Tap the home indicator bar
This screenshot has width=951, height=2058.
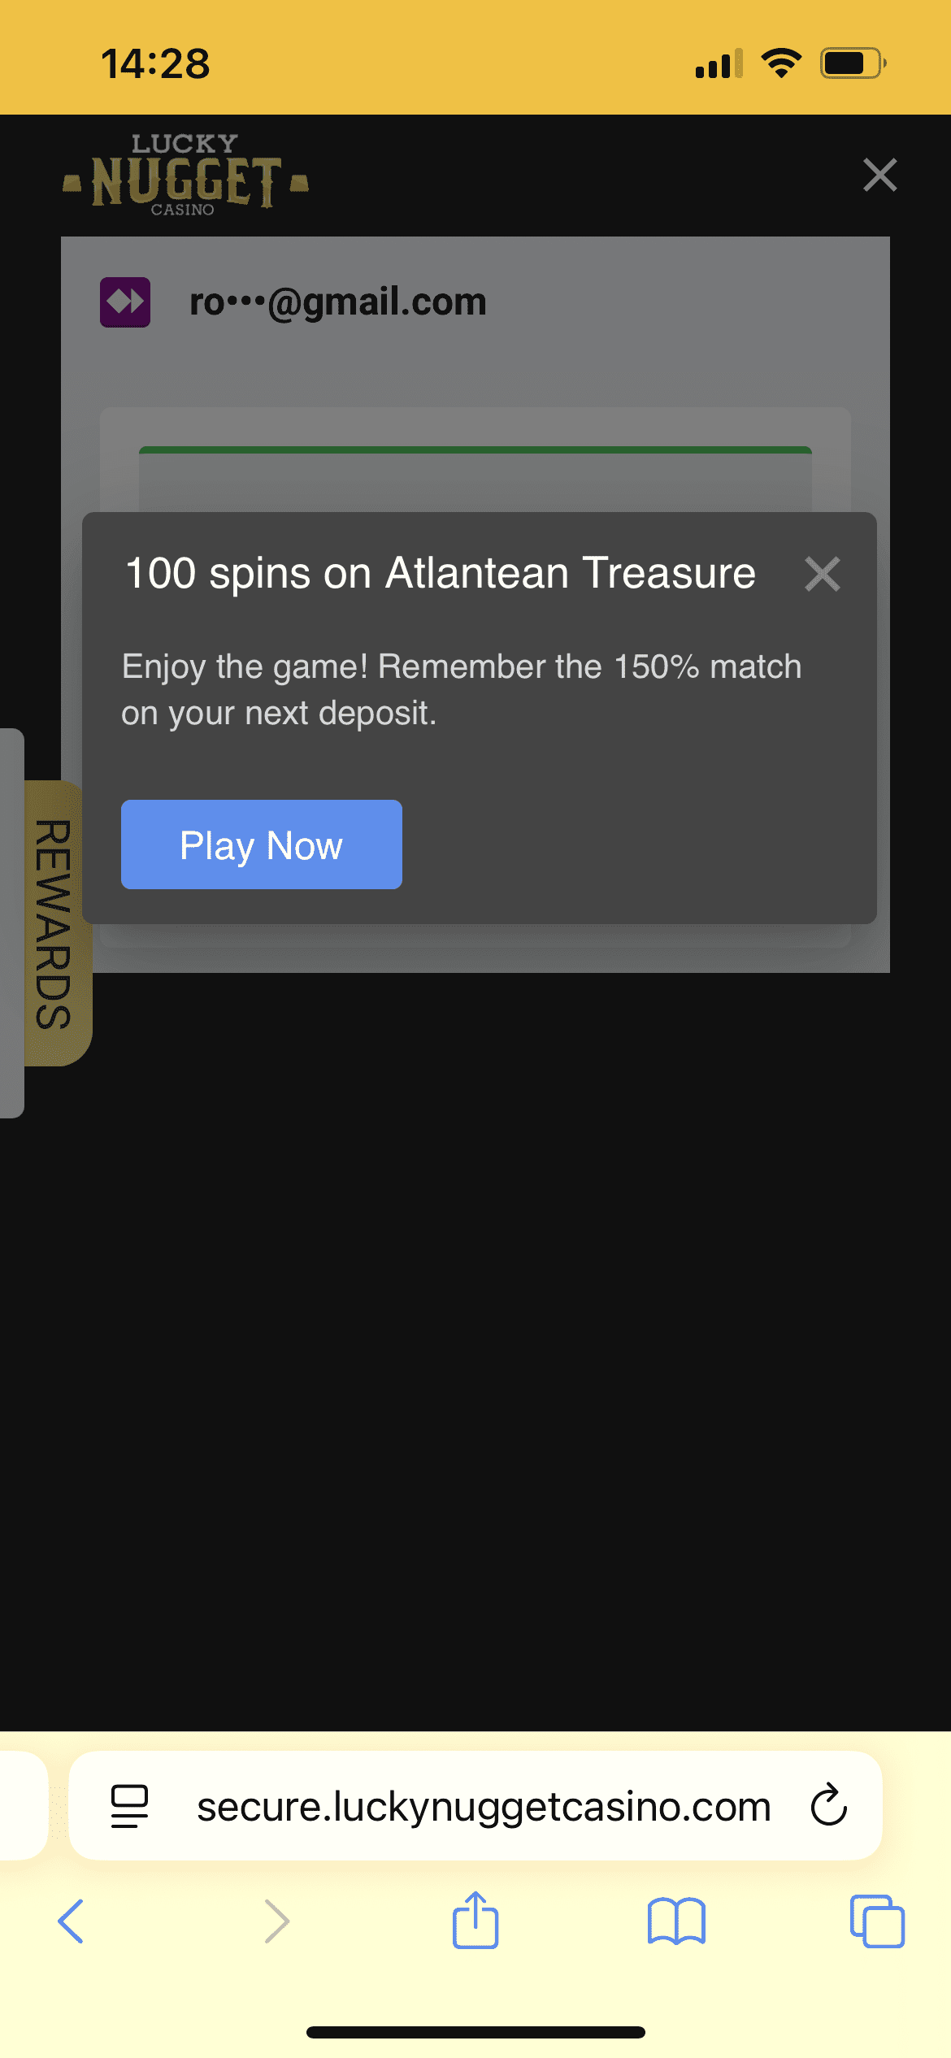tap(475, 2032)
